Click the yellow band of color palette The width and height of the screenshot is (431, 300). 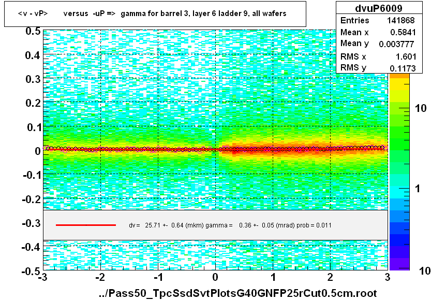pyautogui.click(x=399, y=84)
